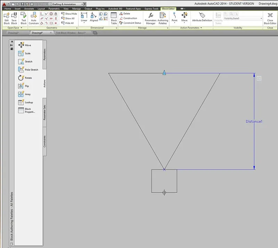278x248 pixels.
Task: Open the VisibilityState0 dropdown
Action: click(243, 18)
